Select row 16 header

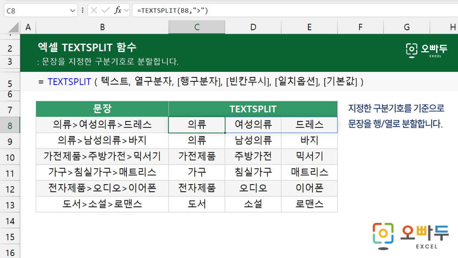(10, 252)
